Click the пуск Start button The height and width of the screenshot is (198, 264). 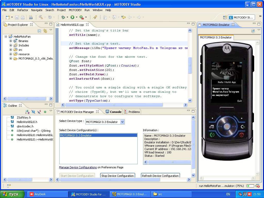coord(12,194)
